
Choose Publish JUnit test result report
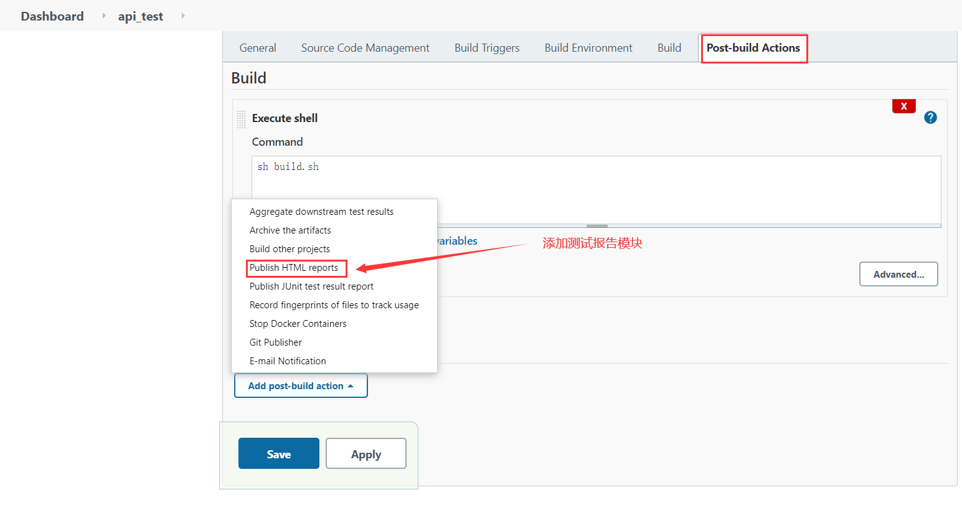(x=311, y=286)
